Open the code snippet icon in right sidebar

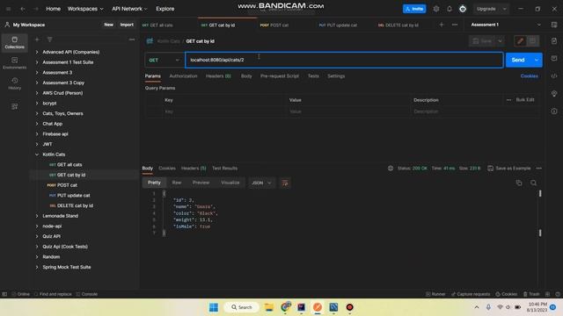coord(554,76)
